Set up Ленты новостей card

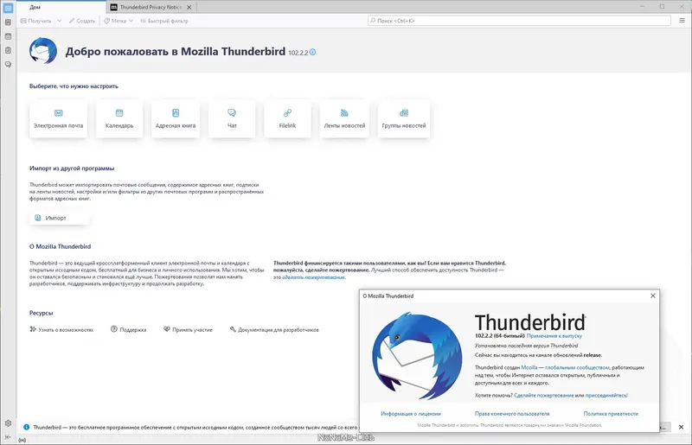click(344, 119)
